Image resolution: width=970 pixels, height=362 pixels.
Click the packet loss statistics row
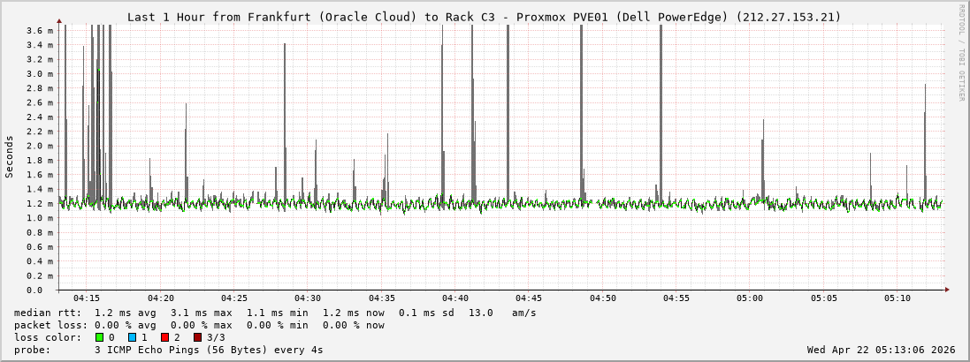click(200, 325)
